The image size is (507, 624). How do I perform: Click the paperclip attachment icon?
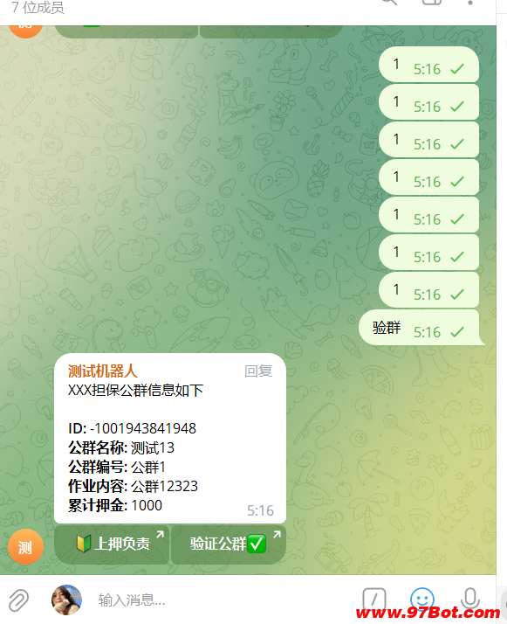[x=18, y=600]
